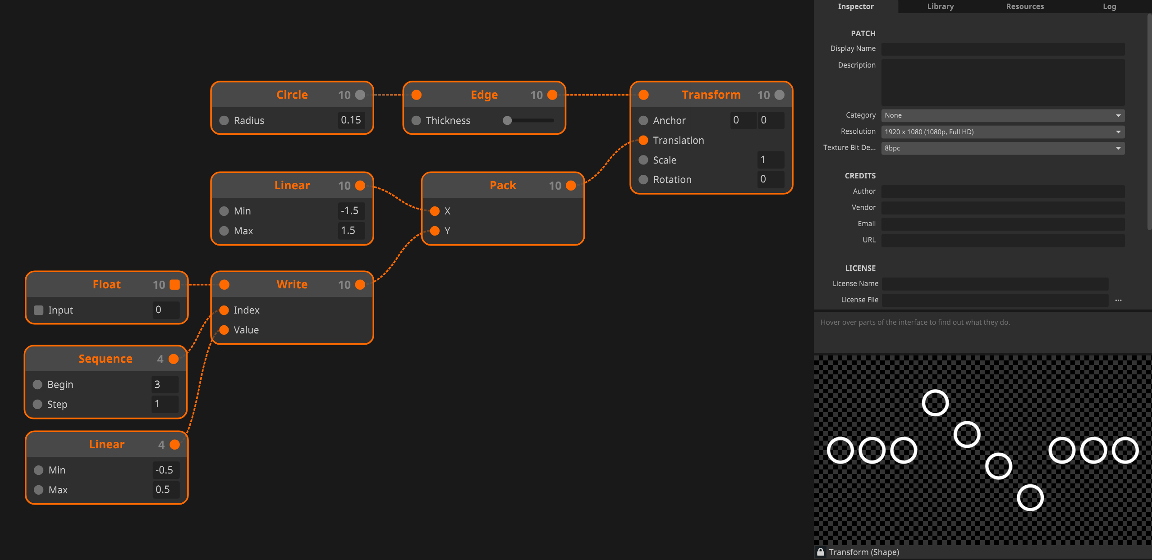The image size is (1152, 560).
Task: Switch to the Log tab
Action: [1109, 6]
